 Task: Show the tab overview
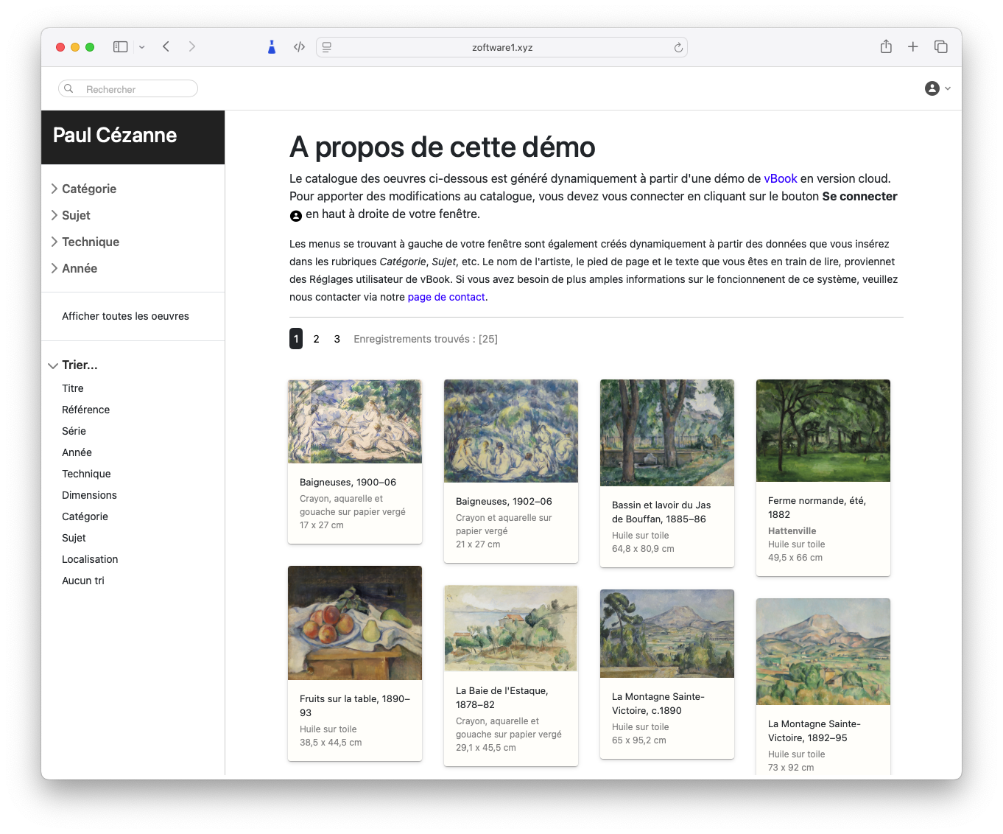click(x=940, y=46)
